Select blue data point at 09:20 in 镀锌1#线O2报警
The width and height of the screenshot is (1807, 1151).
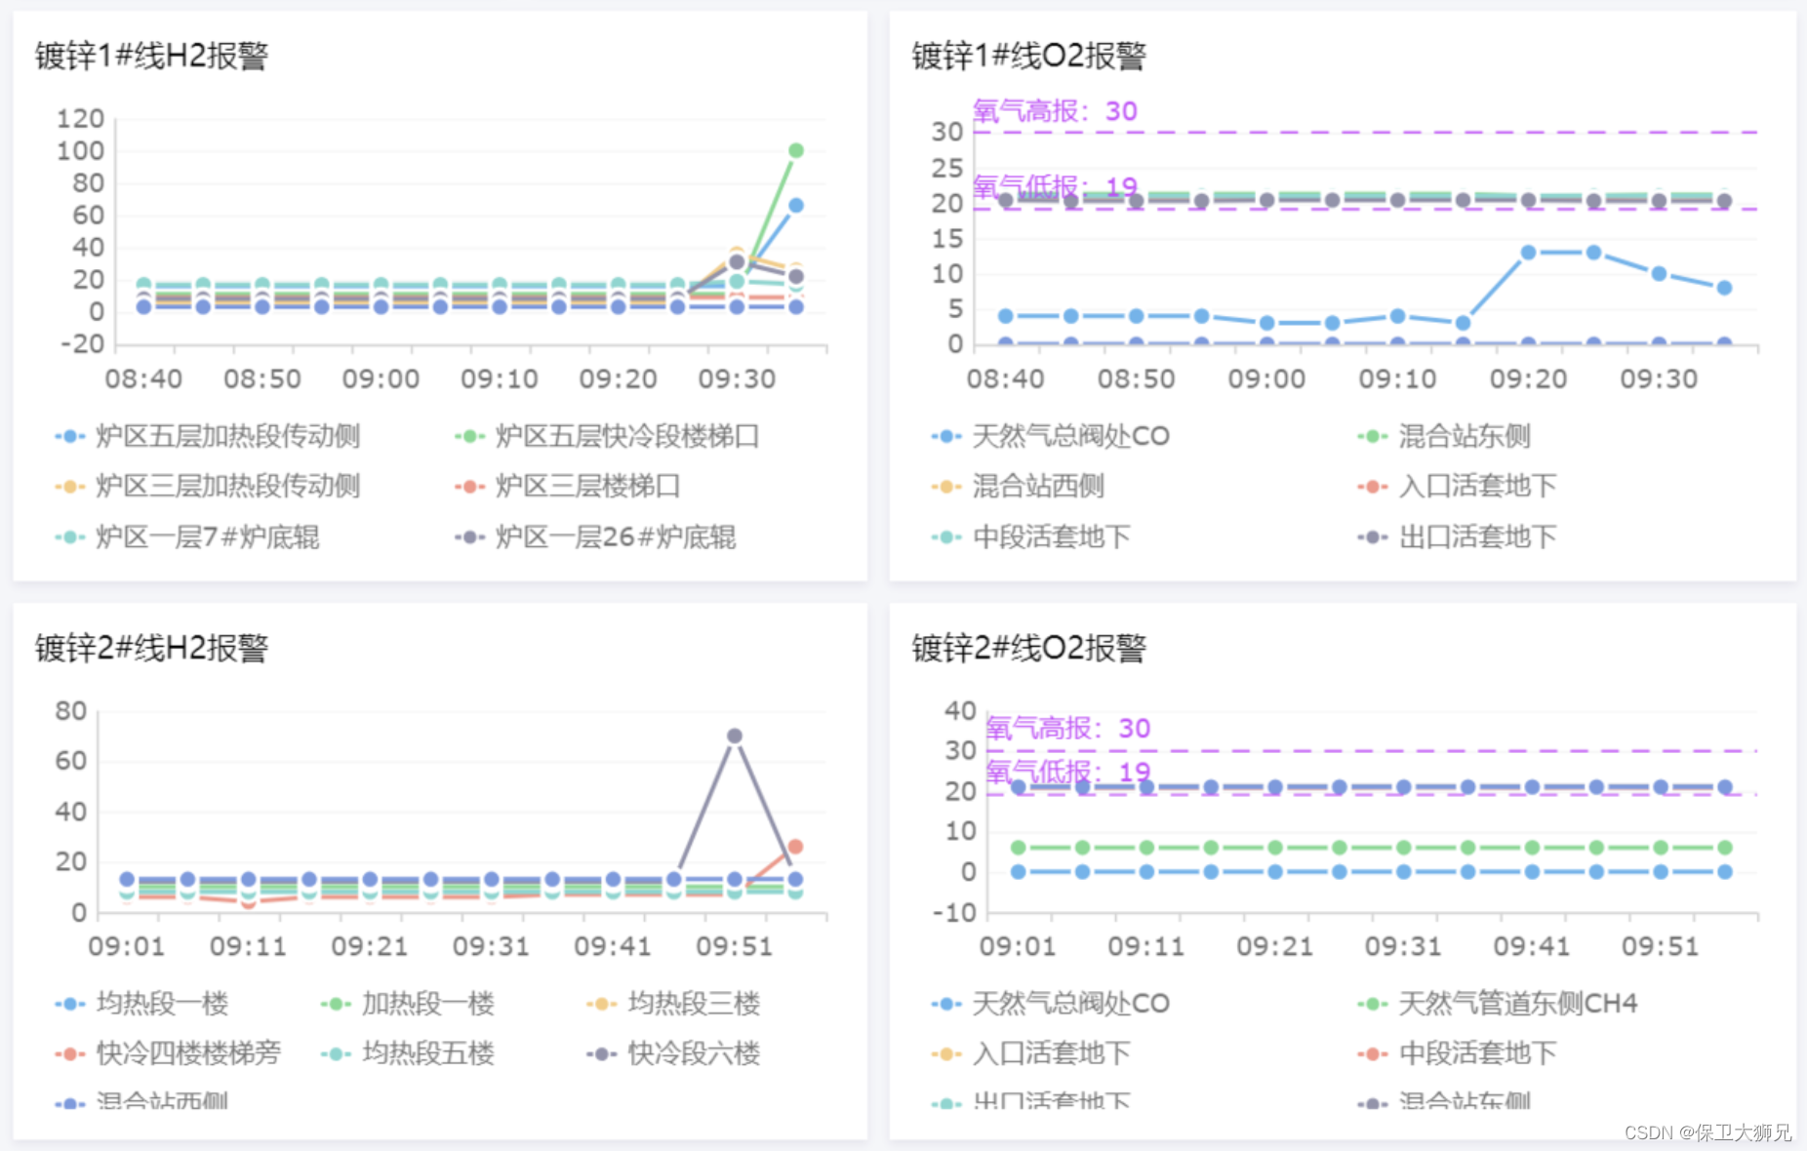[1529, 252]
